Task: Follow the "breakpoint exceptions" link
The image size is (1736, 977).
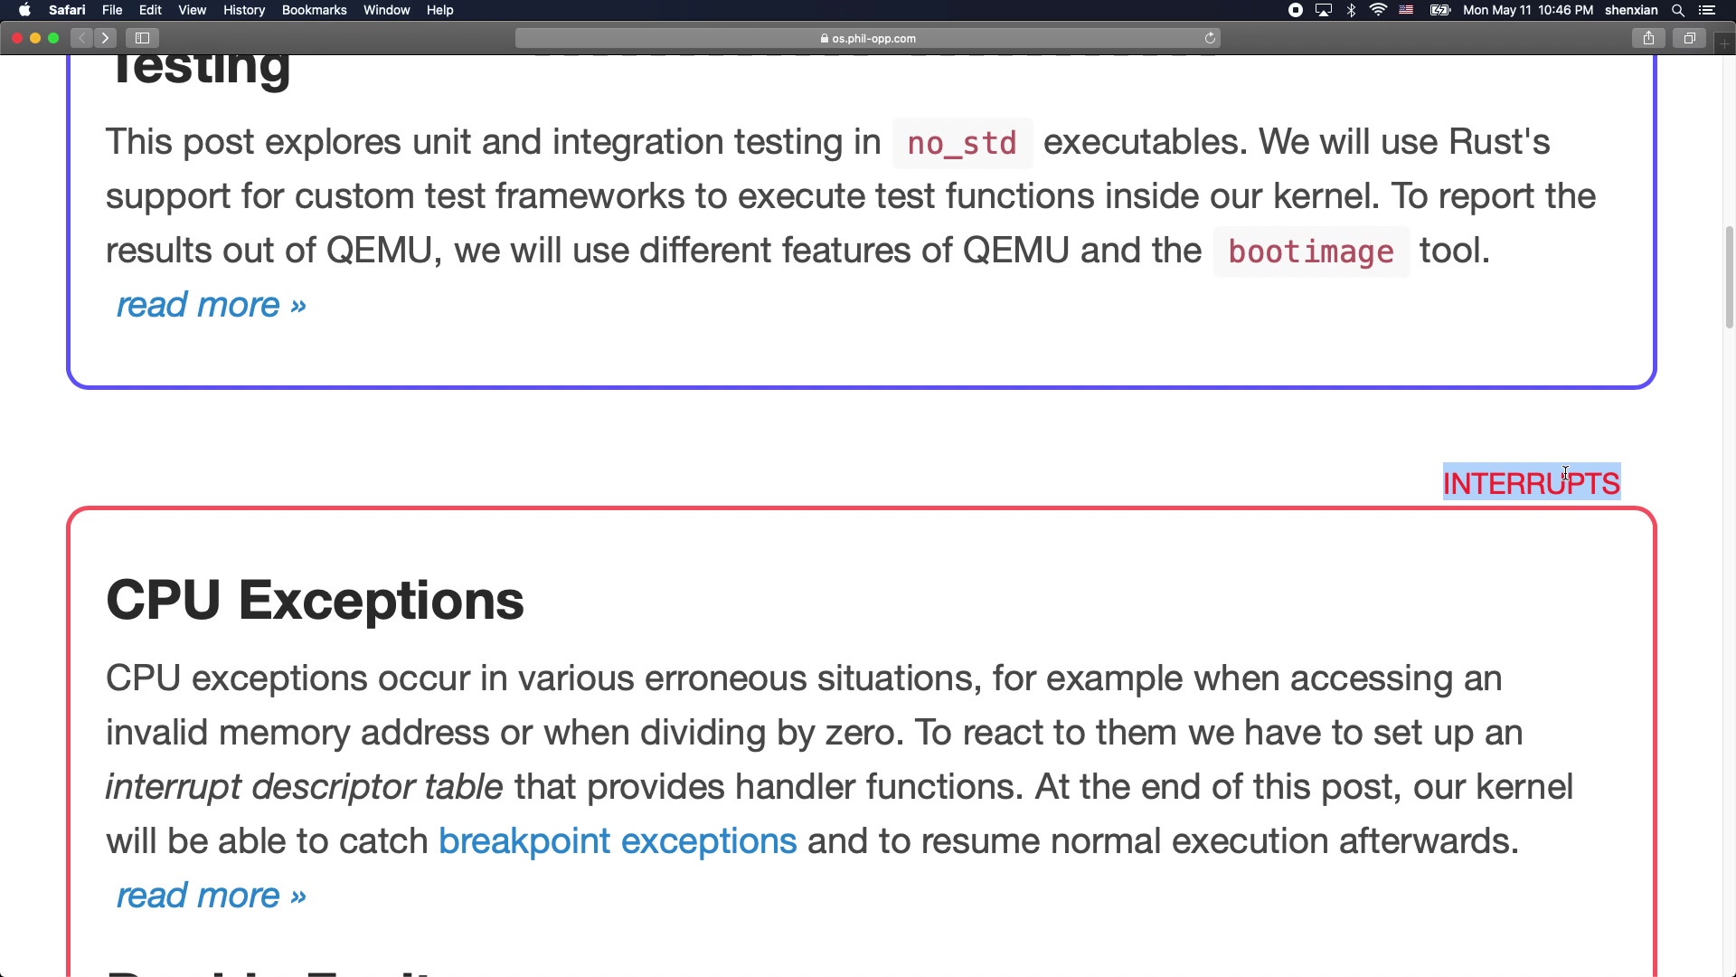Action: point(618,841)
